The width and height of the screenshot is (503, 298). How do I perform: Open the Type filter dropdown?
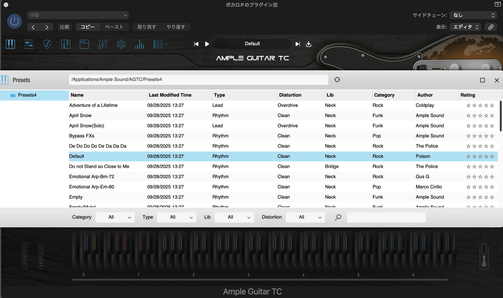coord(177,217)
